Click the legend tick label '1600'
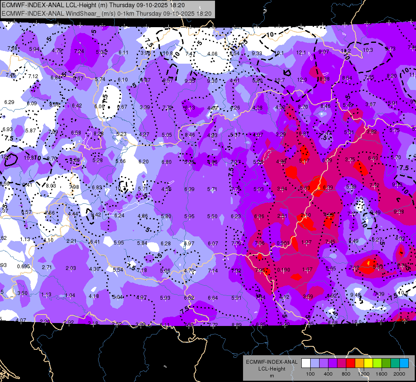Viewport: 416px width, 382px height. 381,374
